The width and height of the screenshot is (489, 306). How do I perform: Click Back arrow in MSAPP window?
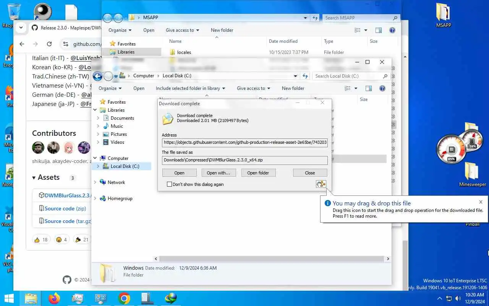coord(107,18)
